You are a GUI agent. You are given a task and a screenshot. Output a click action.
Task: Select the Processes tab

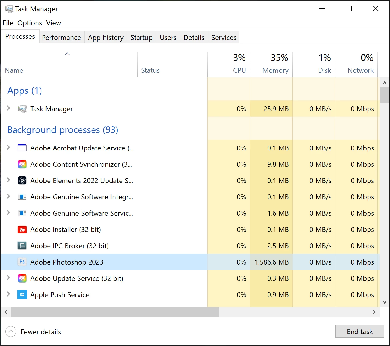(x=20, y=37)
